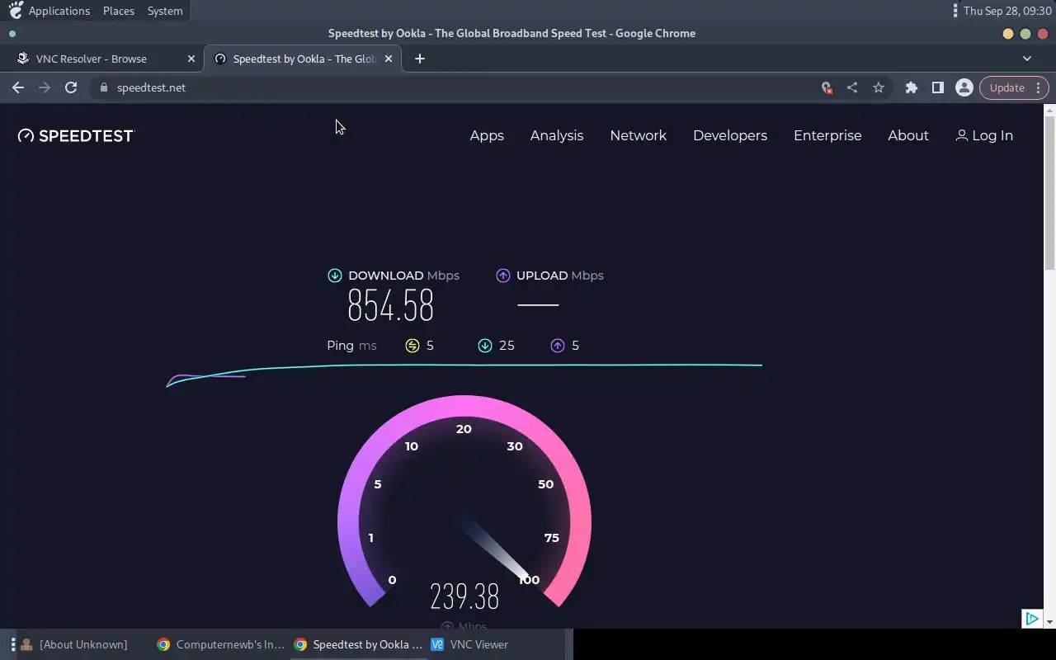
Task: Select the Speedtest by Ookla tab
Action: click(303, 59)
